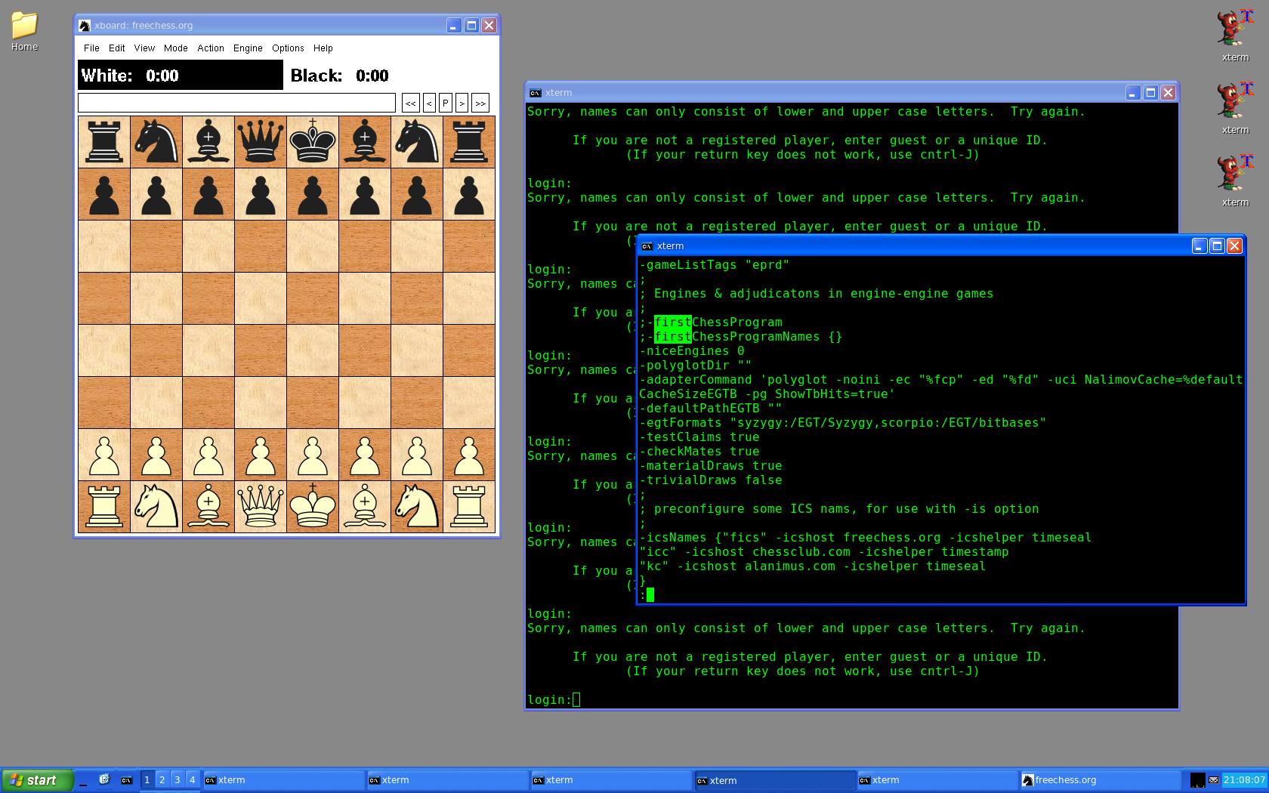Select black bishop on c8

pyautogui.click(x=208, y=142)
